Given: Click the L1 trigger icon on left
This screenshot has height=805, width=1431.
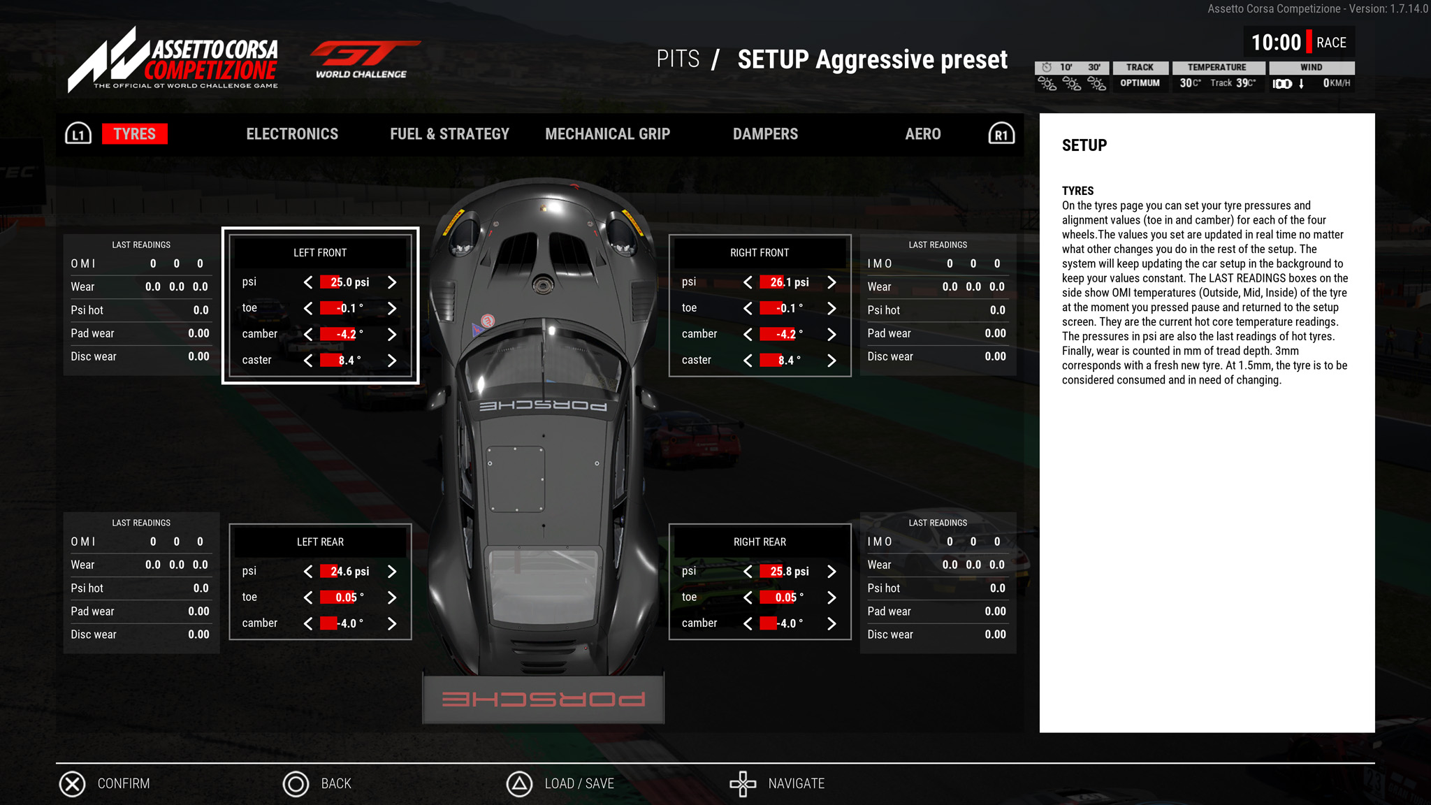Looking at the screenshot, I should click(x=78, y=133).
